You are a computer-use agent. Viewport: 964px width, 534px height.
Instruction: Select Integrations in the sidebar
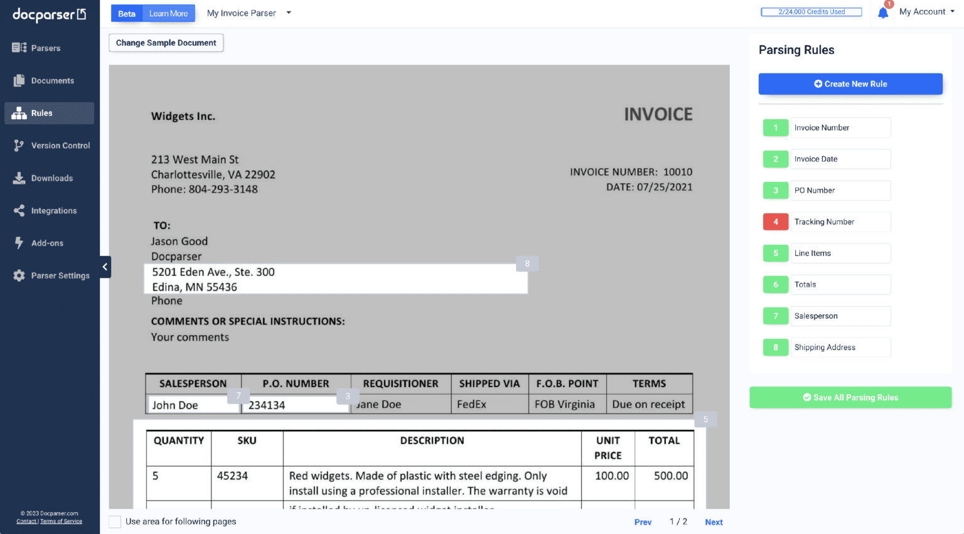pos(53,210)
